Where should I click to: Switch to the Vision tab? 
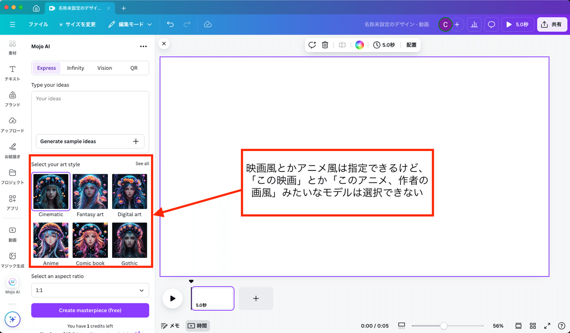coord(105,68)
